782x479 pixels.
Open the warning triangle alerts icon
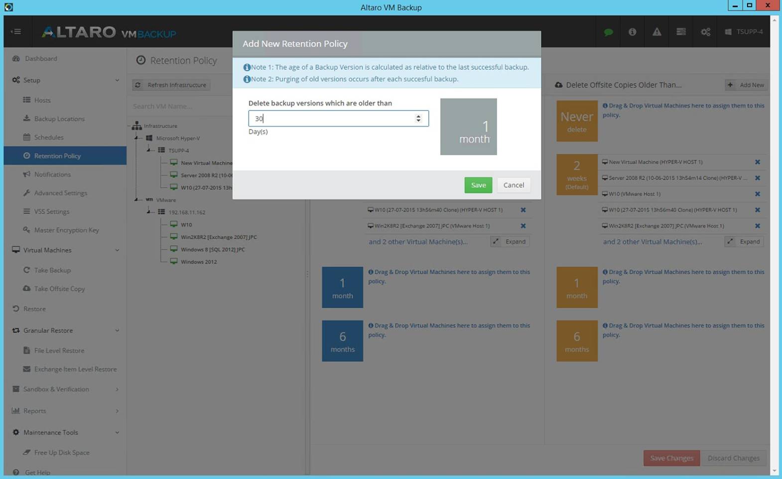(x=656, y=32)
